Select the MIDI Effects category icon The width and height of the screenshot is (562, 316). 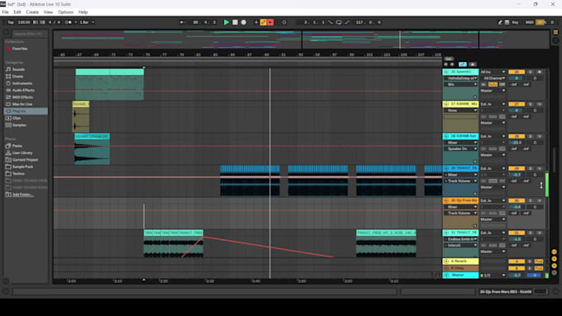(8, 97)
